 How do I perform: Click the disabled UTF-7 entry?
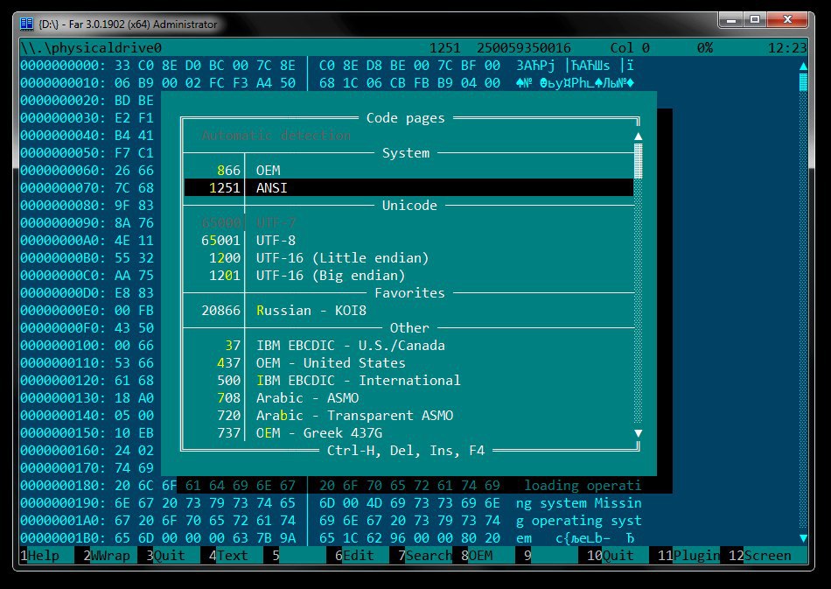pyautogui.click(x=409, y=222)
